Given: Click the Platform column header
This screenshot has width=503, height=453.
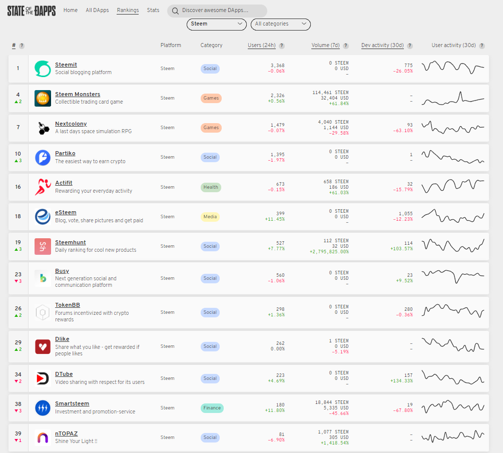Looking at the screenshot, I should [171, 45].
